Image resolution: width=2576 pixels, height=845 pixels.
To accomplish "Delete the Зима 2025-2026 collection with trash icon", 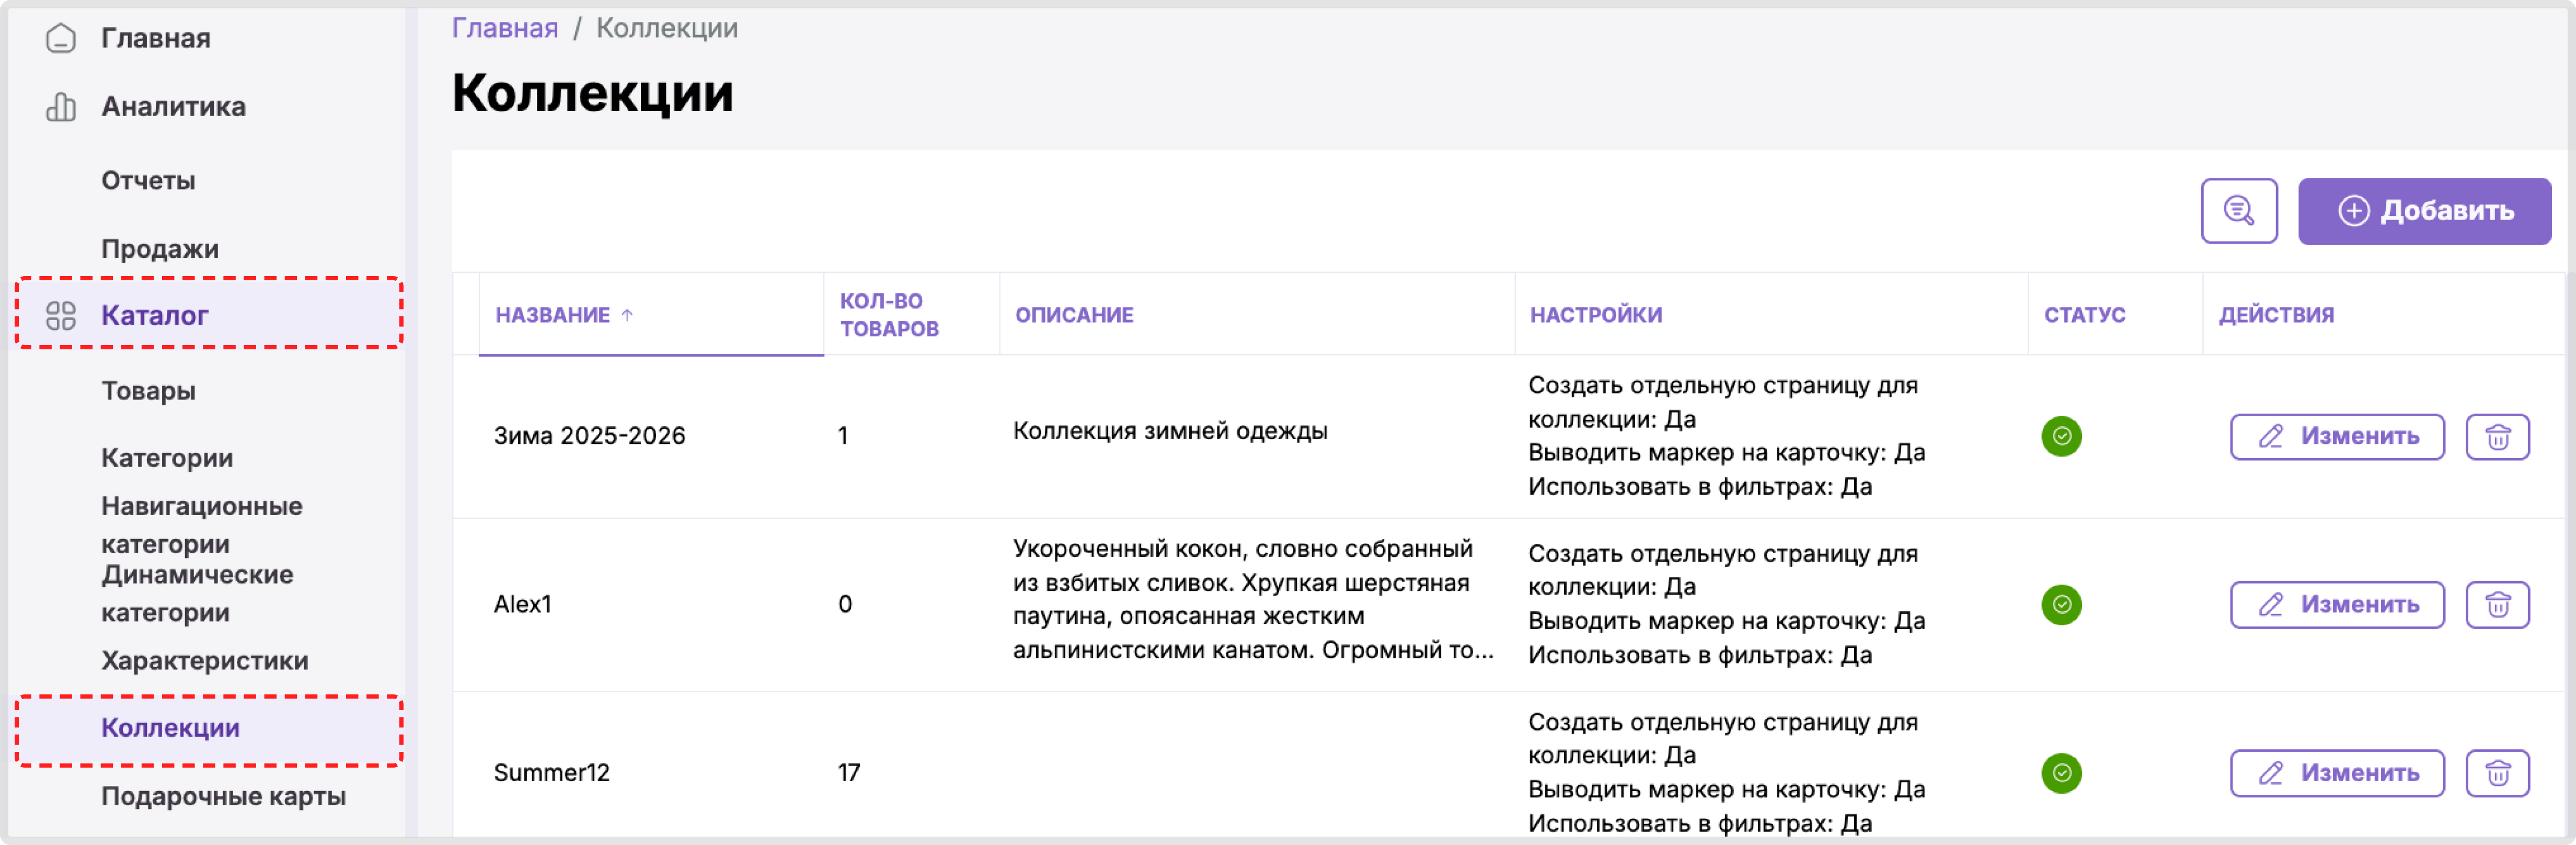I will [2497, 437].
